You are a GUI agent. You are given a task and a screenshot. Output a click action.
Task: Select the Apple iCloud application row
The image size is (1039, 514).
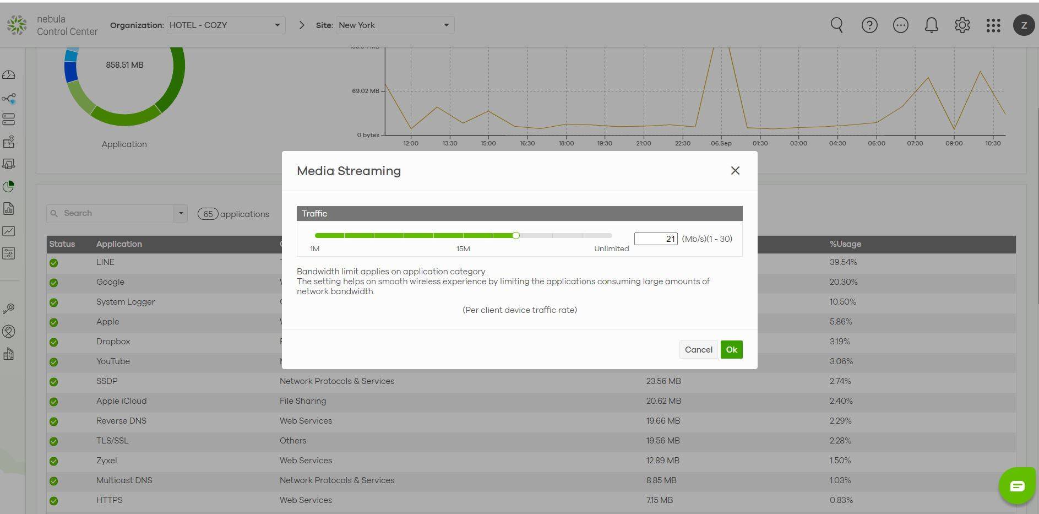[x=121, y=401]
